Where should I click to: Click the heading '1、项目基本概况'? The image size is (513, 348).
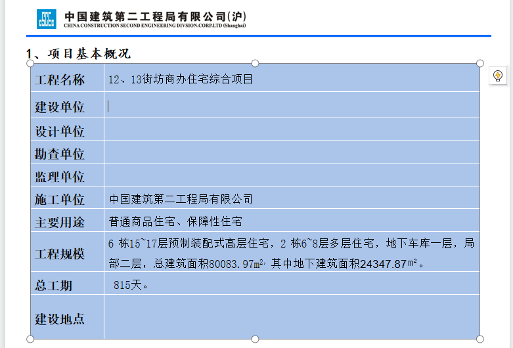click(79, 54)
